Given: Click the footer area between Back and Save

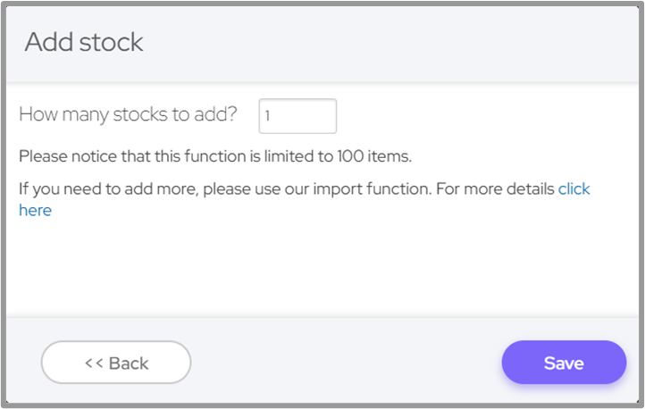Looking at the screenshot, I should [348, 363].
